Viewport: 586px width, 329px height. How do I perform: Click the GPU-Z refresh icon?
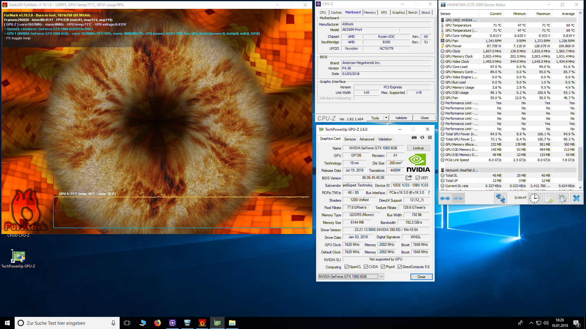pyautogui.click(x=422, y=138)
